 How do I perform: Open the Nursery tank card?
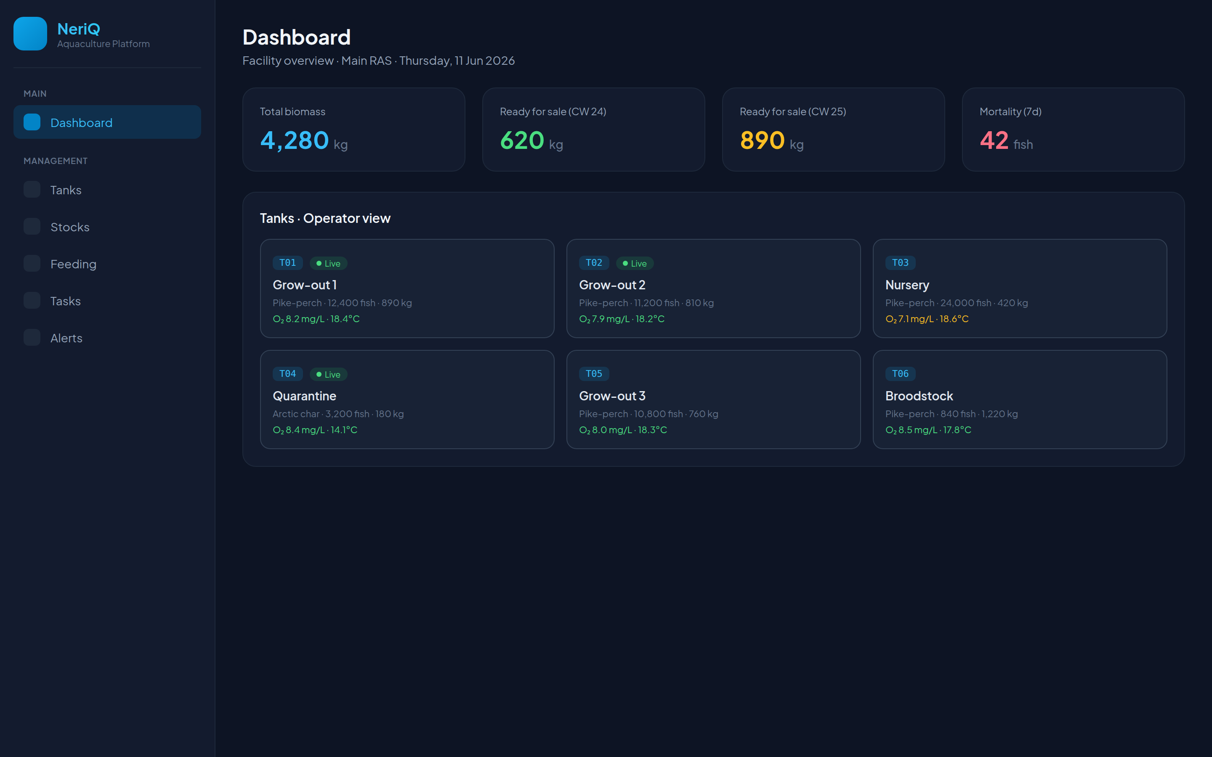pos(1020,289)
